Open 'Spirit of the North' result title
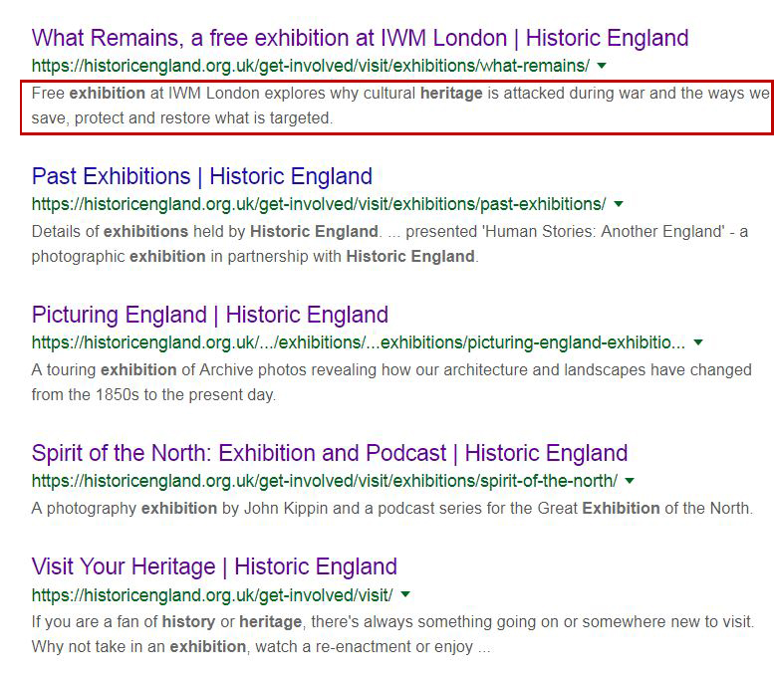Image resolution: width=774 pixels, height=673 pixels. tap(329, 454)
